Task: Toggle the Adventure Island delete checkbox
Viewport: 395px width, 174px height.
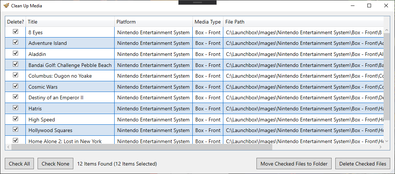Action: (15, 42)
